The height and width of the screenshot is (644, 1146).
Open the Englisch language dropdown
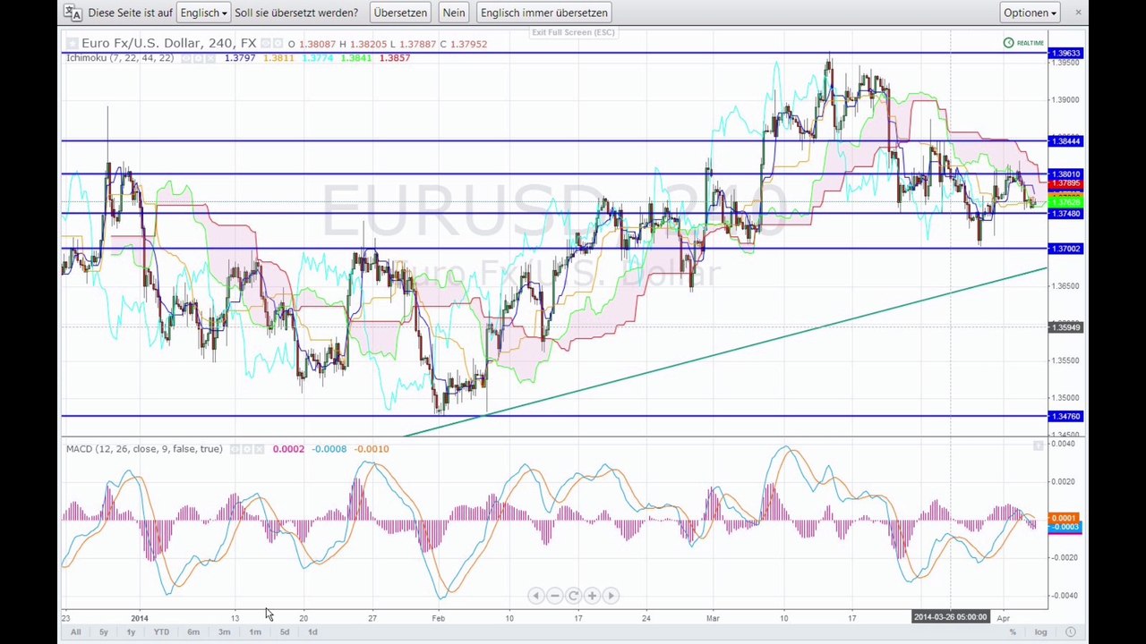[203, 13]
